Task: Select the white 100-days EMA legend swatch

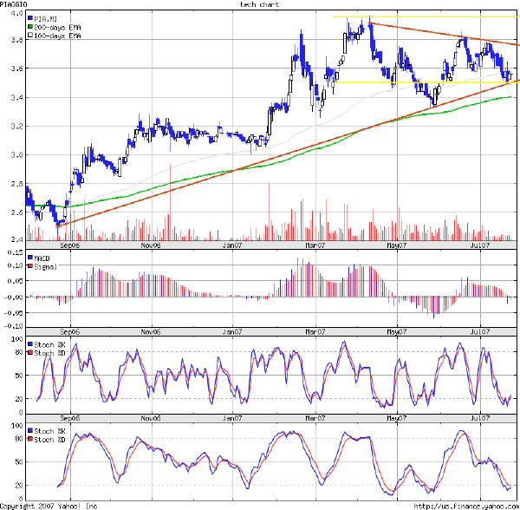Action: [30, 36]
